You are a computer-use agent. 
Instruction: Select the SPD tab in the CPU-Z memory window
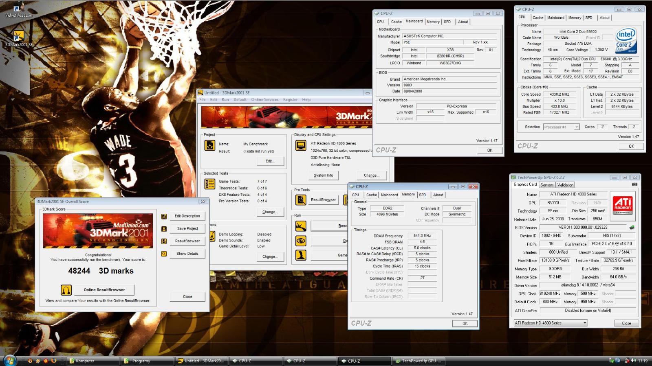423,195
